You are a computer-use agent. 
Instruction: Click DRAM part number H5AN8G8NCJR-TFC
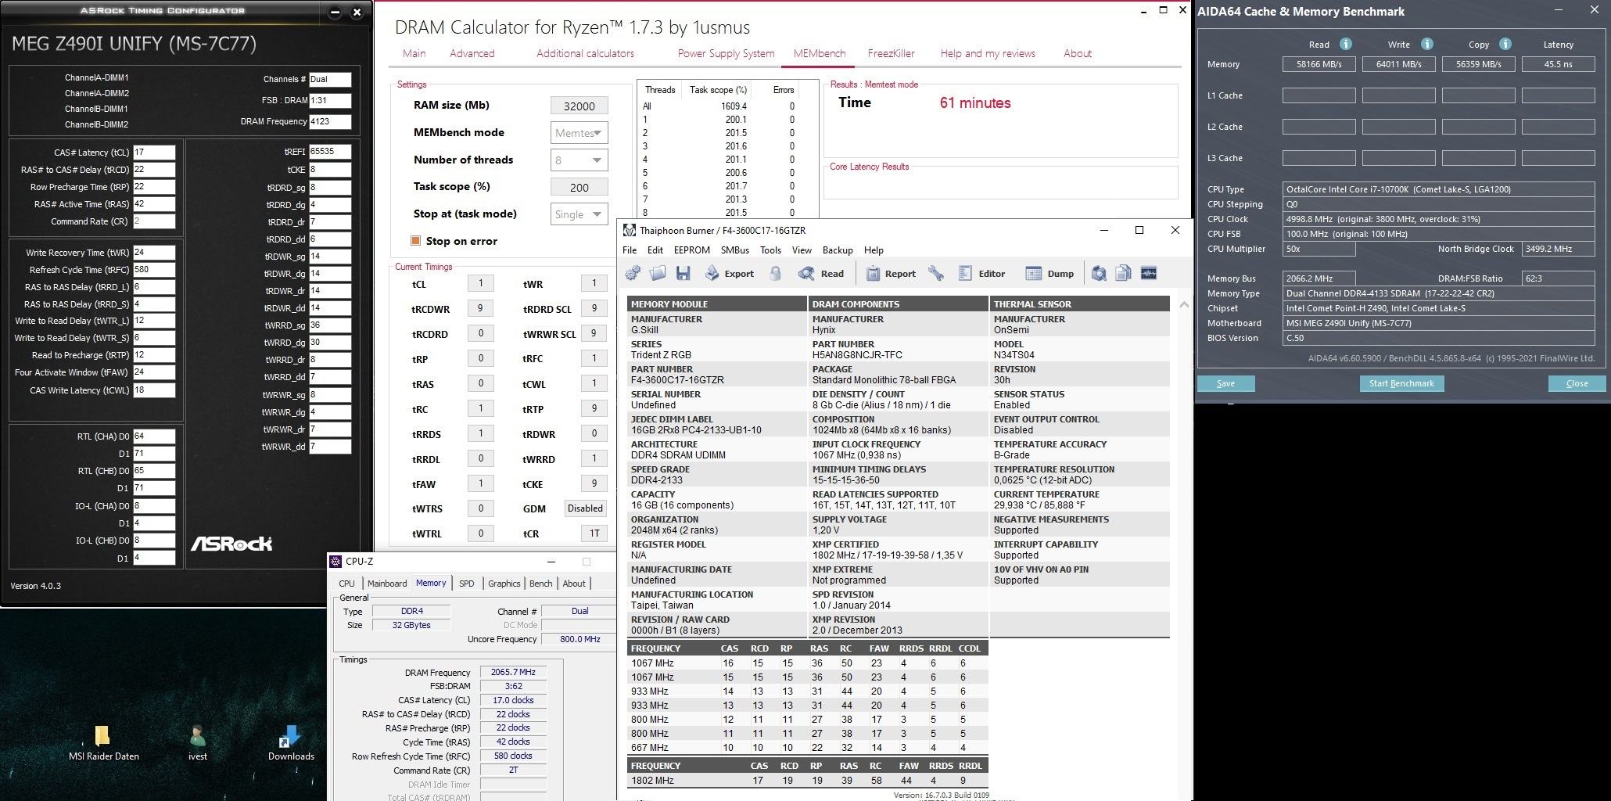[x=857, y=355]
